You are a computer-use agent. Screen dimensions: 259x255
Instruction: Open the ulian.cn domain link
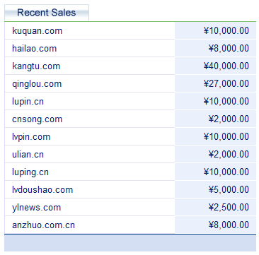(28, 155)
